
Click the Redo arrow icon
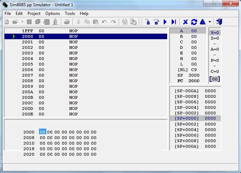(x=113, y=22)
